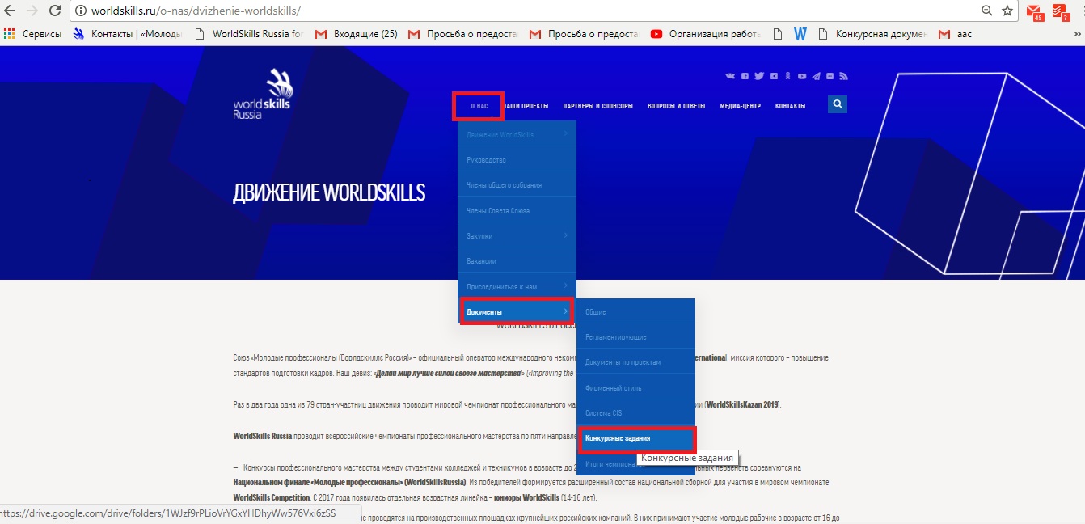
Task: Open the Входящие (25) Gmail bookmark
Action: click(x=357, y=34)
